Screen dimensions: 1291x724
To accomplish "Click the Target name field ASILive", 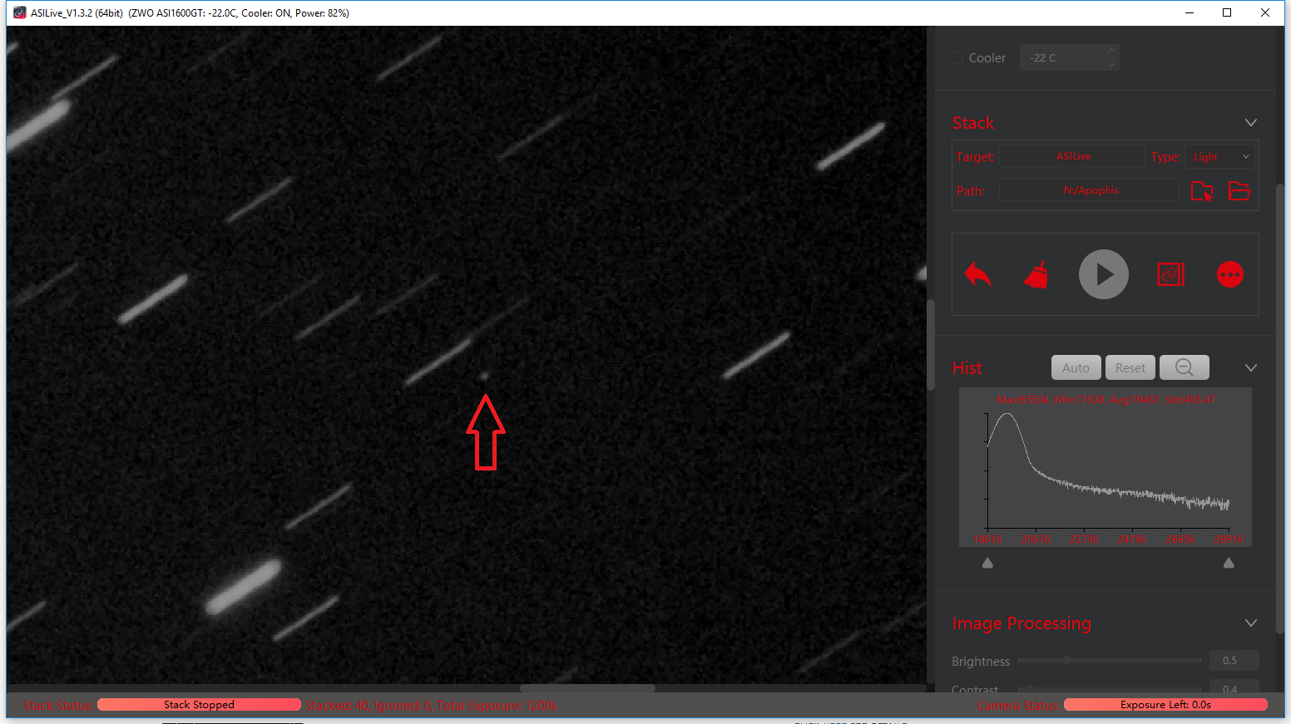I will 1072,156.
